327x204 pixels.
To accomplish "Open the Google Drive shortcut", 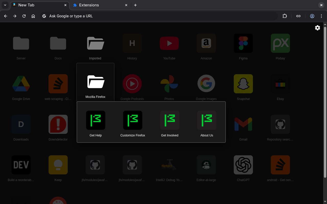I will click(x=21, y=87).
